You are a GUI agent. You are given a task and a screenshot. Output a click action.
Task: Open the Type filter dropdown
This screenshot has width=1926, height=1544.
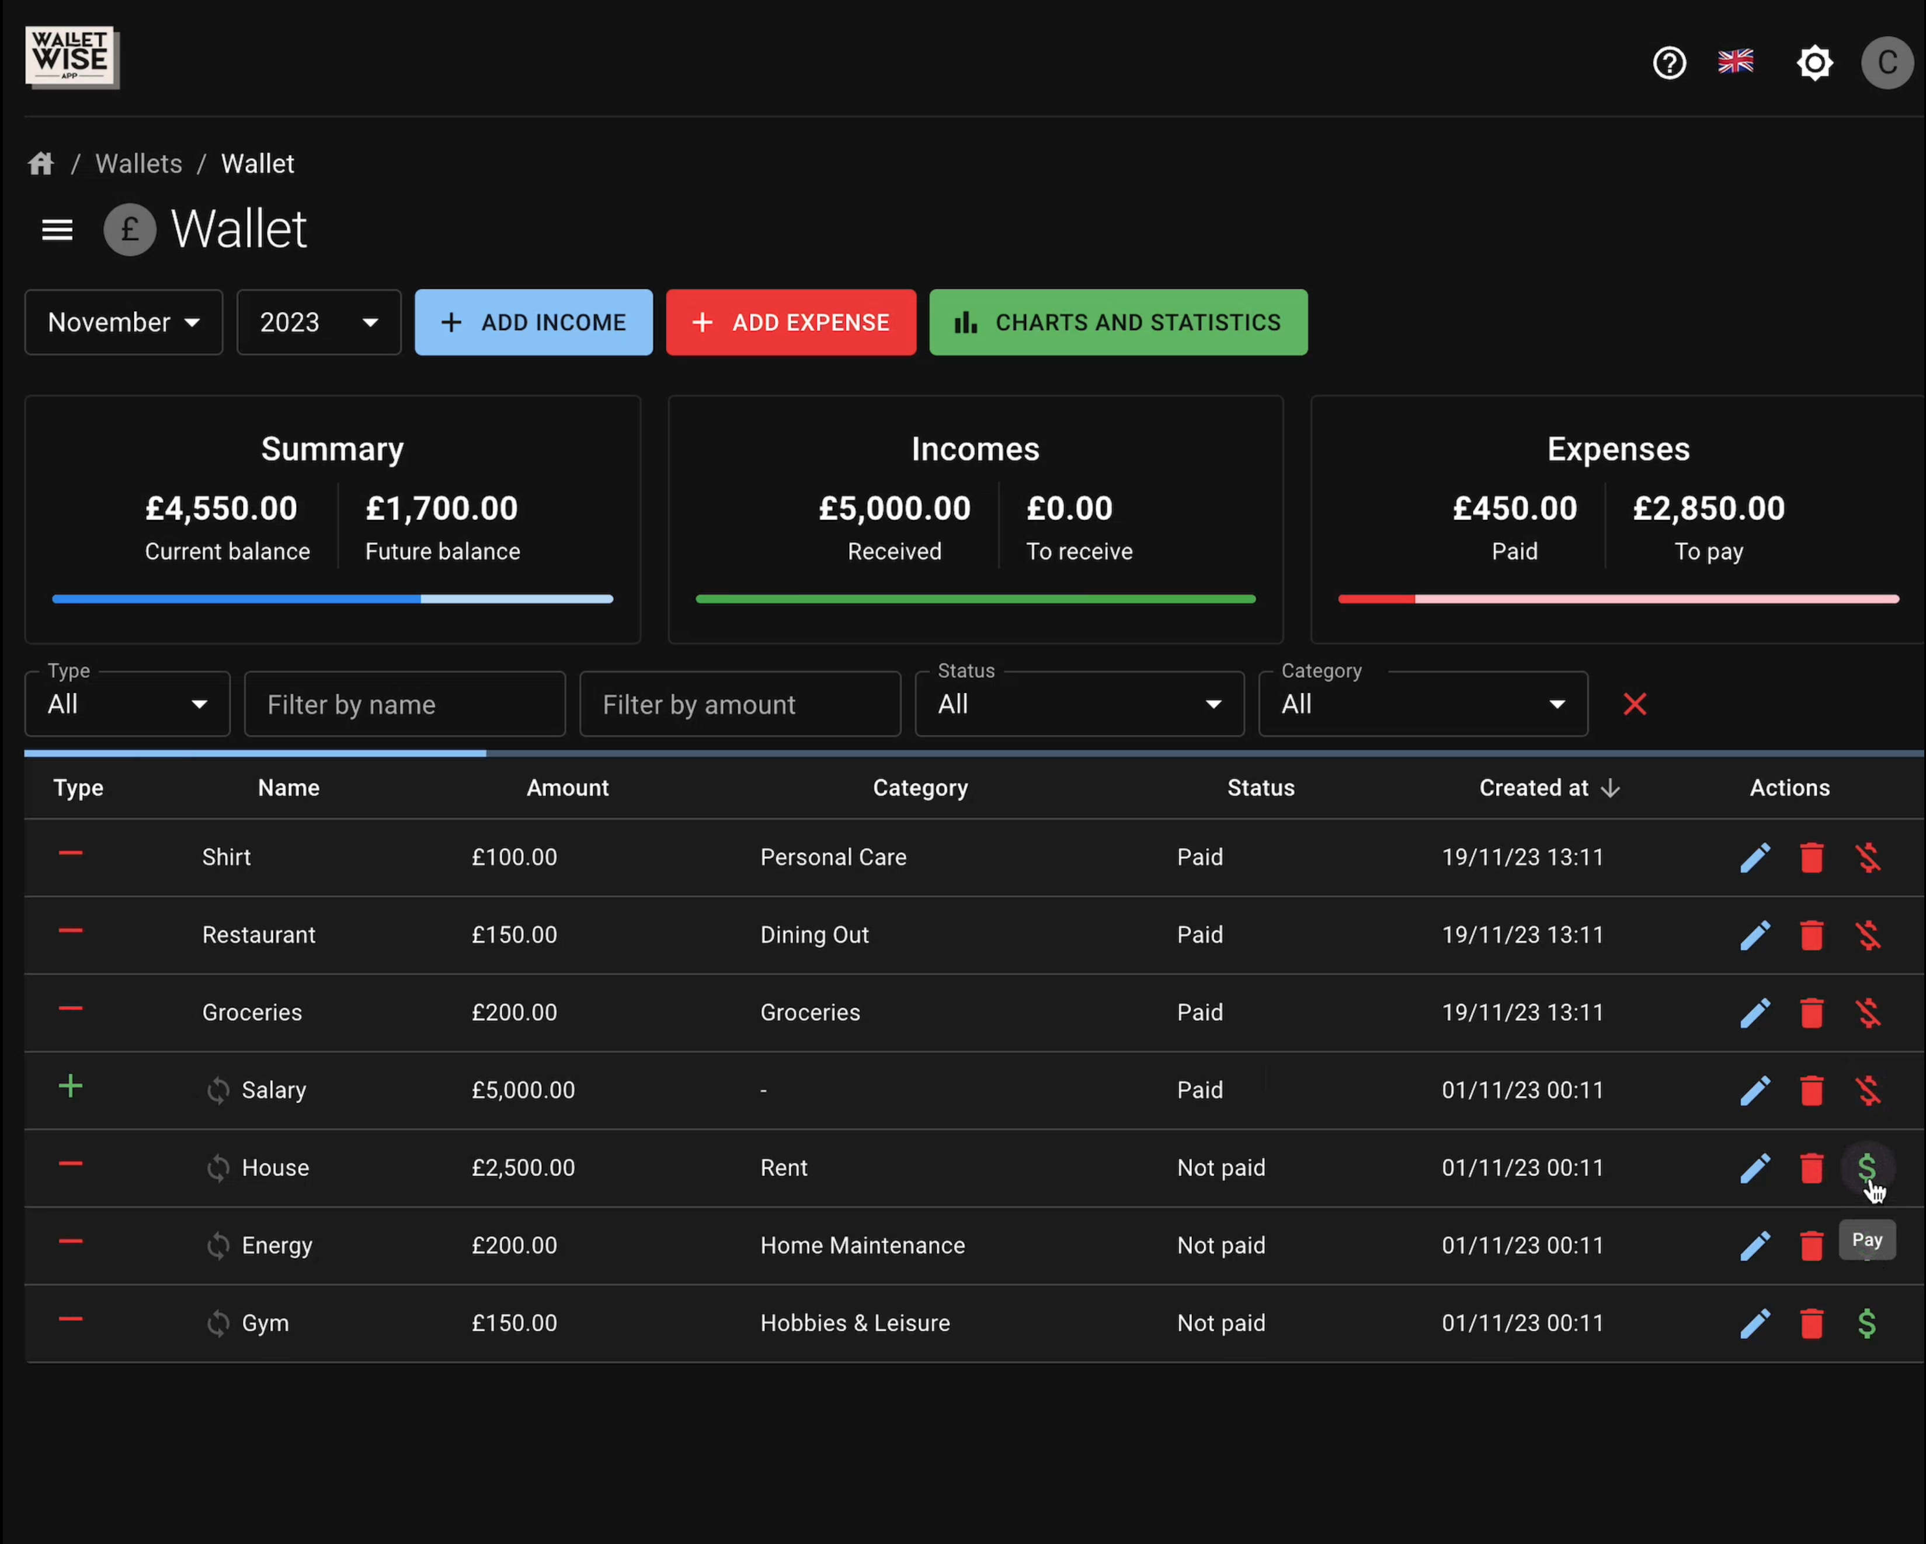click(x=127, y=704)
